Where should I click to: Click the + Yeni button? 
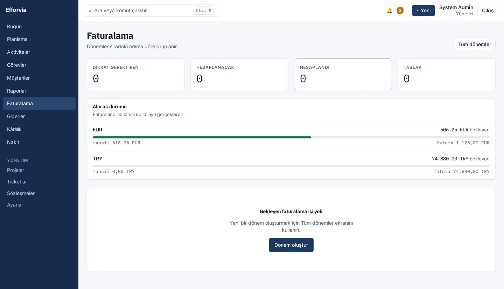[x=423, y=10]
